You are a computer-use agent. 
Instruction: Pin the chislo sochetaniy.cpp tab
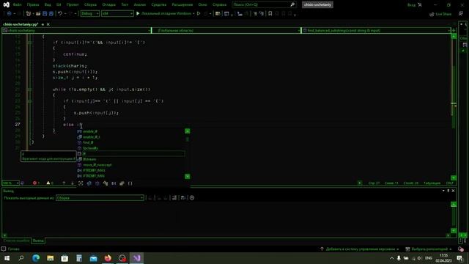click(43, 24)
